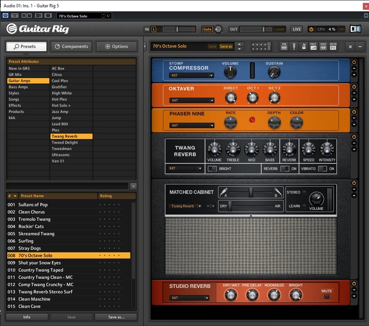Click the PRE tapedeck icon
369x326 pixels.
point(284,46)
